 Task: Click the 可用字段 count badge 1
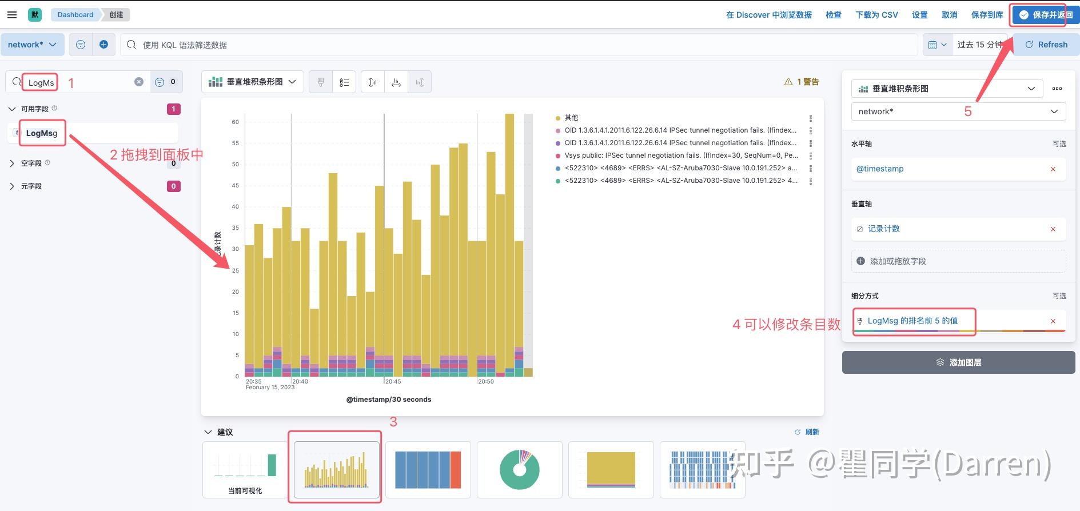[x=174, y=109]
